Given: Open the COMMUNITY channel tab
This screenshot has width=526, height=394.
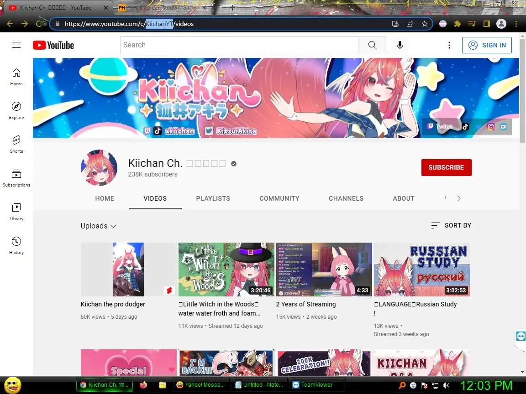Looking at the screenshot, I should tap(279, 198).
